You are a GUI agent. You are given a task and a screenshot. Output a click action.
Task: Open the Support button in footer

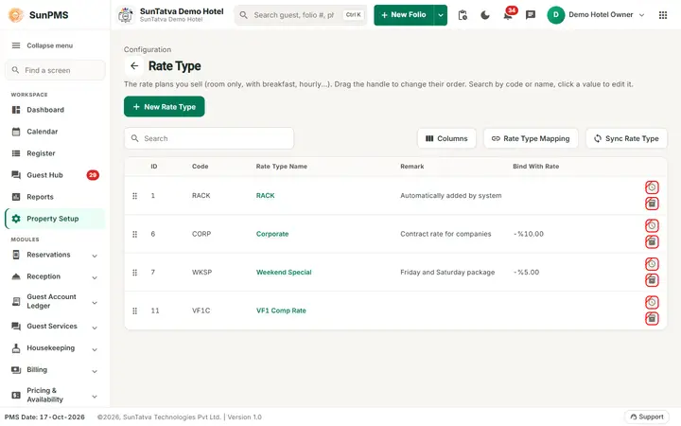pos(647,417)
